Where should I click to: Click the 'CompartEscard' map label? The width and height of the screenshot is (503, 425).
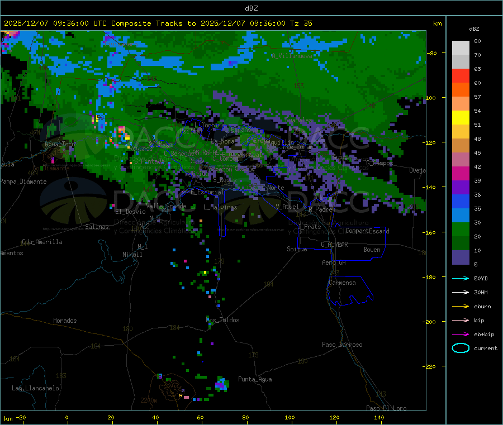coord(367,231)
